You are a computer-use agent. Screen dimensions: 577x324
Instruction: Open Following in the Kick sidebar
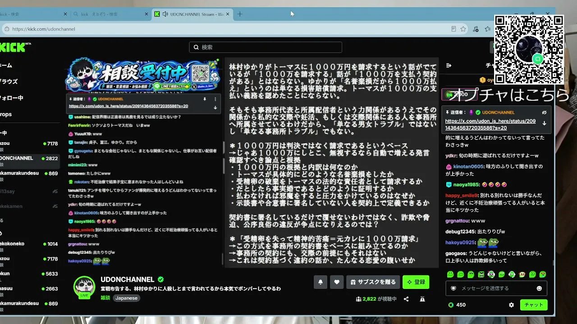pyautogui.click(x=11, y=98)
